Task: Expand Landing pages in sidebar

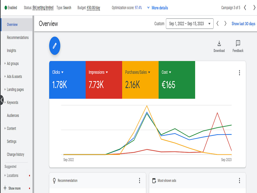Action: 5,90
